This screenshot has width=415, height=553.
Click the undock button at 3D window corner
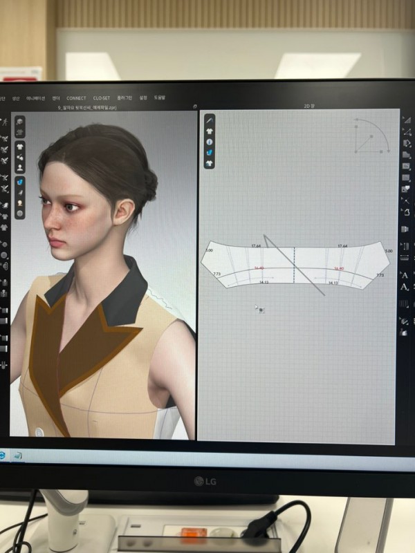point(195,106)
